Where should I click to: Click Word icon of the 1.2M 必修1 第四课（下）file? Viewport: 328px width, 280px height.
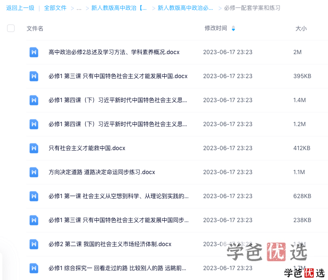(34, 124)
